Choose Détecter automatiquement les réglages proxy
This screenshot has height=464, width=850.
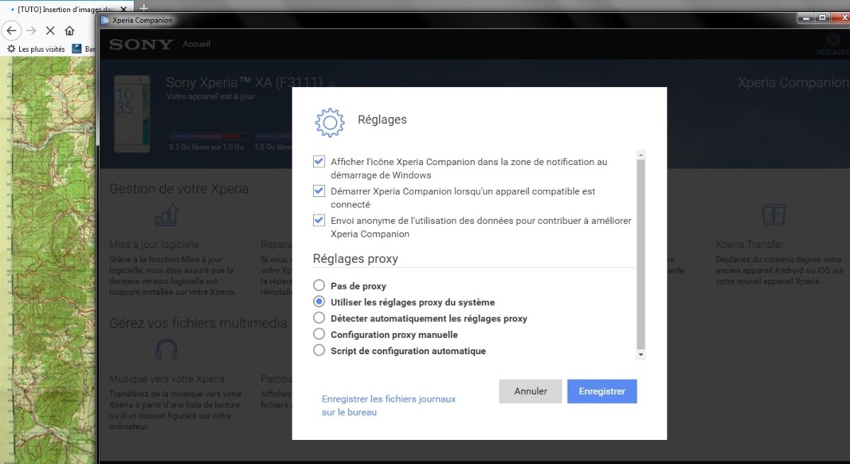pos(319,318)
